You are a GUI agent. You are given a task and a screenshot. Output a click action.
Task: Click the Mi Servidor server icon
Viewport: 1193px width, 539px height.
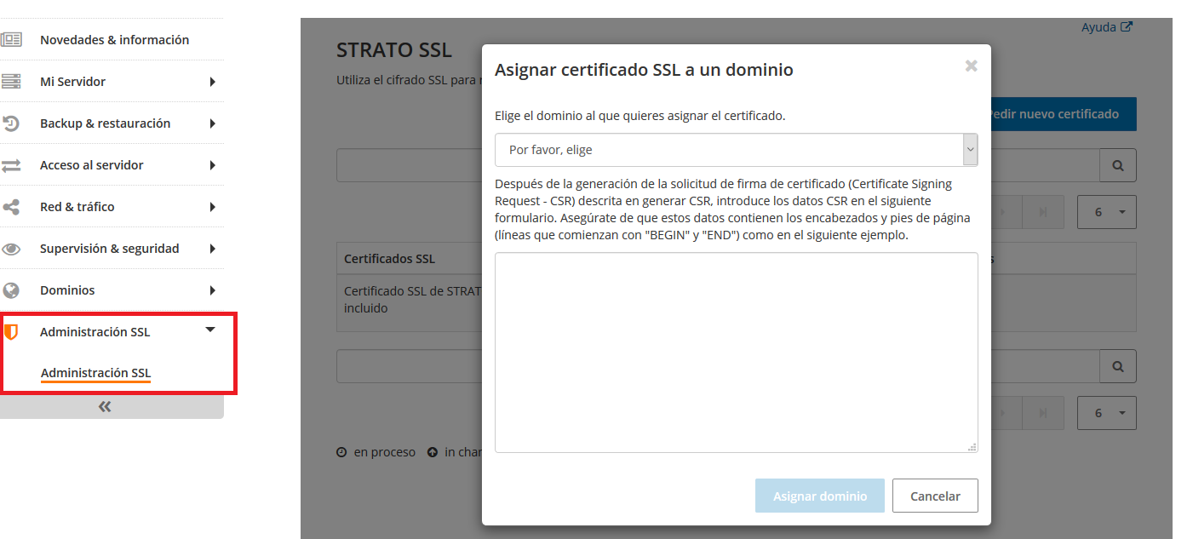point(12,81)
